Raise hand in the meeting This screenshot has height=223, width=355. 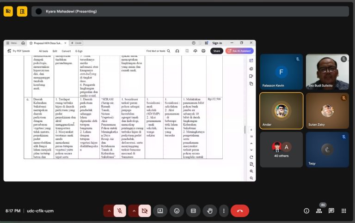(210, 211)
